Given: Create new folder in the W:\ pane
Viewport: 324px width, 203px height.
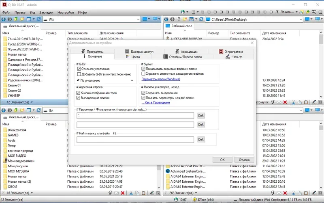Looking at the screenshot, I should coord(22,19).
